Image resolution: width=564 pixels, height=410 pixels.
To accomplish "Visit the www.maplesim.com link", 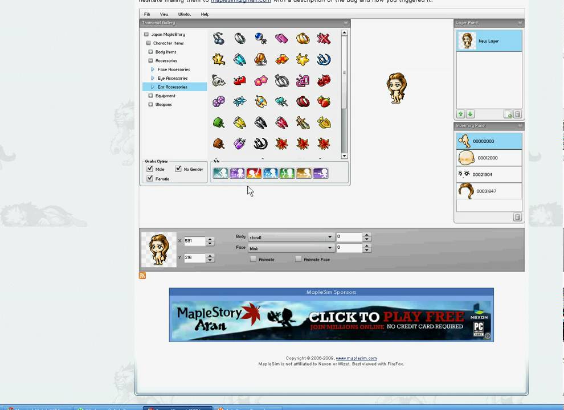I will click(x=356, y=358).
